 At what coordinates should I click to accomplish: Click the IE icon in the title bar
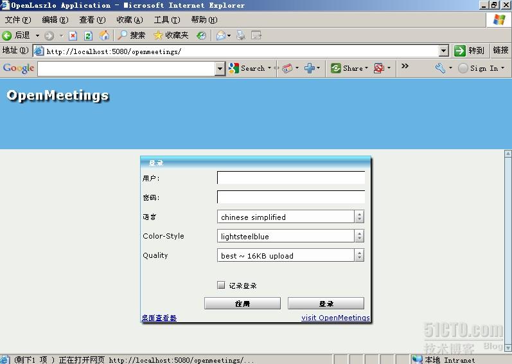coord(5,5)
